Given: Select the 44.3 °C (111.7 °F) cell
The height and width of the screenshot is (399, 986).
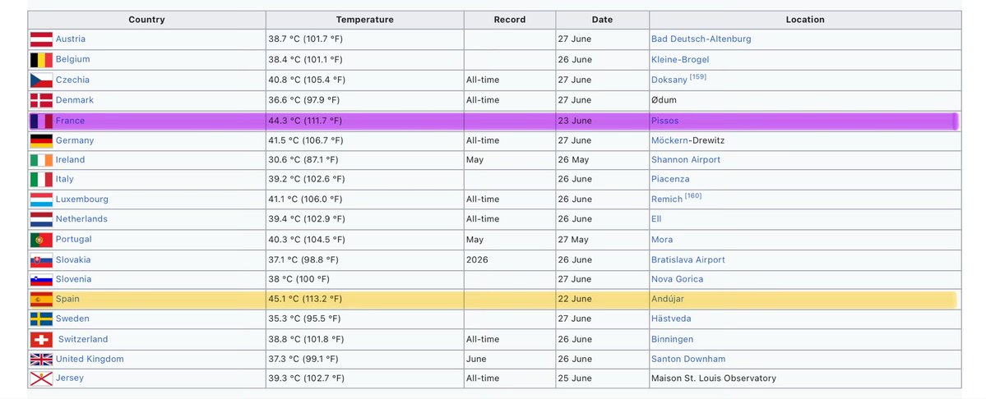Looking at the screenshot, I should [365, 121].
